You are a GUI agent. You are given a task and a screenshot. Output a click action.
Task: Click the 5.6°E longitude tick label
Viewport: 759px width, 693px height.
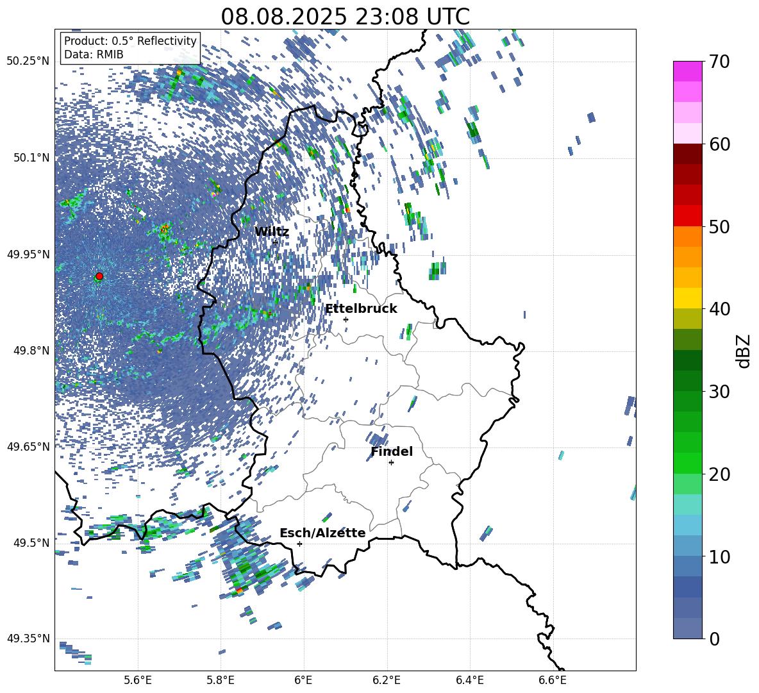(x=138, y=680)
